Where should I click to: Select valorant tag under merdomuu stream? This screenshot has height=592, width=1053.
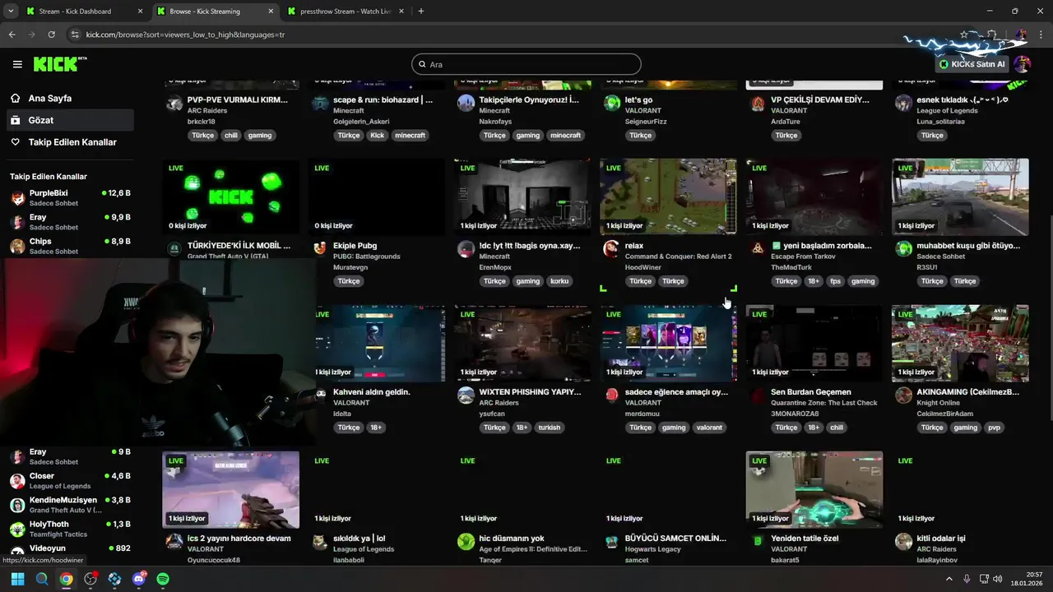click(x=709, y=428)
